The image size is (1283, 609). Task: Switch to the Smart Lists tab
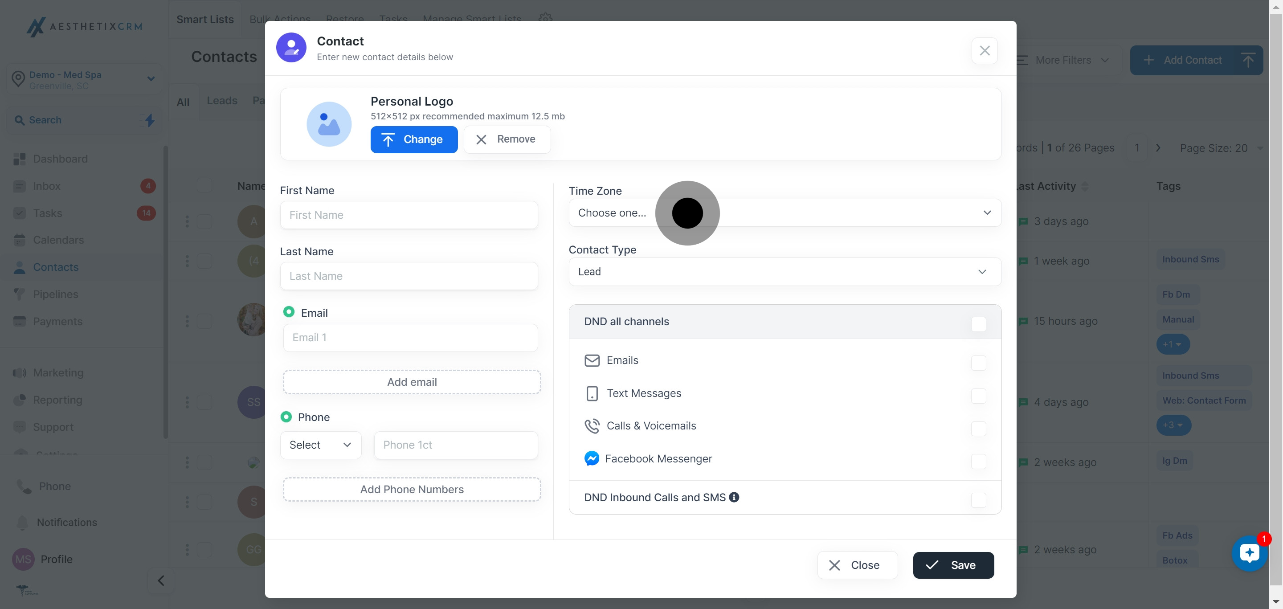[x=205, y=20]
